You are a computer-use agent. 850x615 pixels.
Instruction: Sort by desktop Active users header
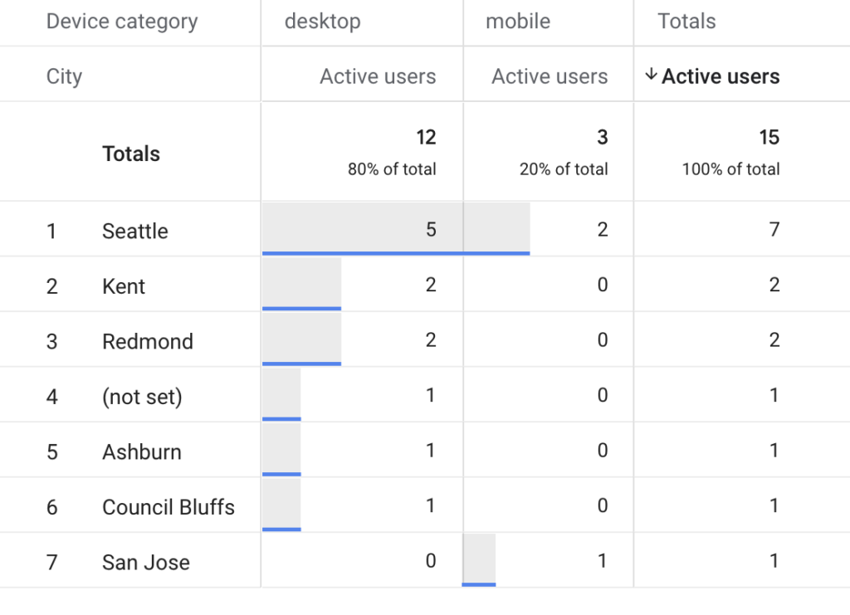tap(378, 77)
